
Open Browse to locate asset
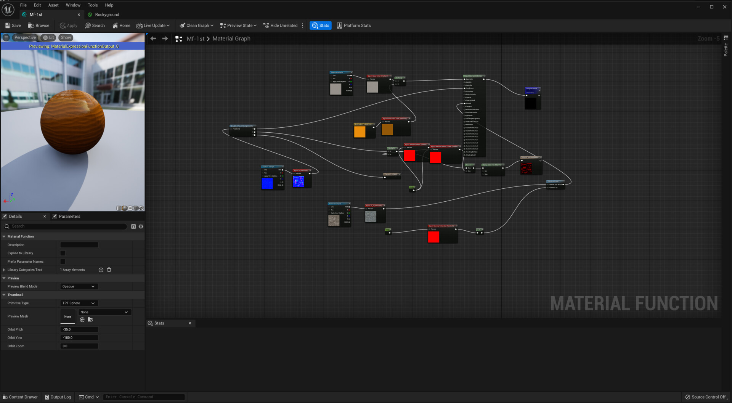39,26
